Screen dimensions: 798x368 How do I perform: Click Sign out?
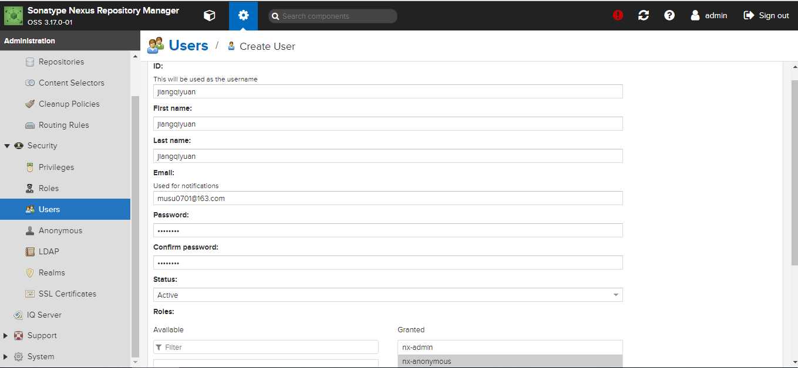tap(766, 16)
